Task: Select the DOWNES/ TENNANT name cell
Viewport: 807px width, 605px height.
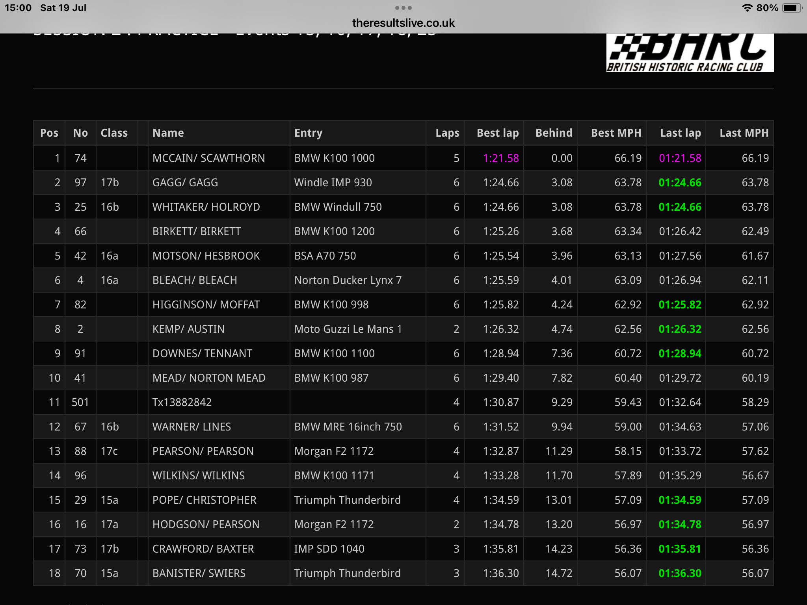Action: tap(219, 354)
